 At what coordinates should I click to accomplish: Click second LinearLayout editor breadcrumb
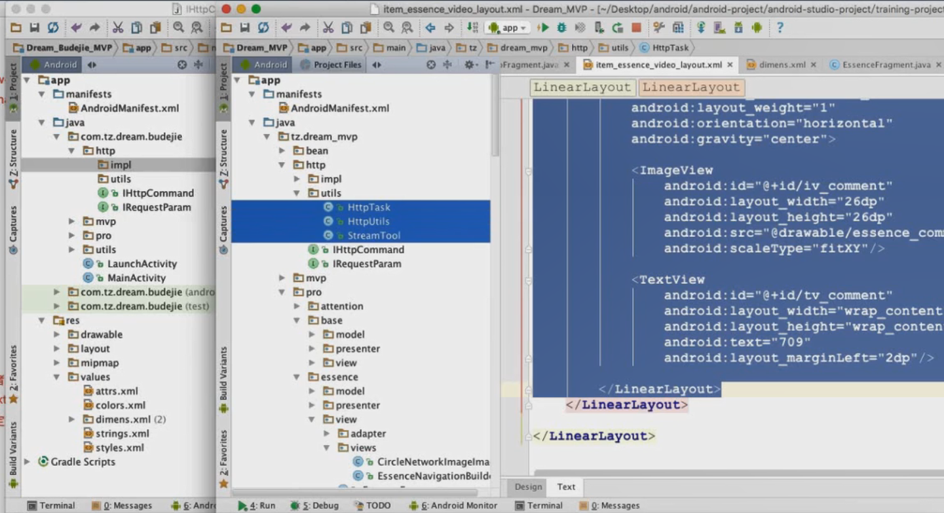coord(690,87)
